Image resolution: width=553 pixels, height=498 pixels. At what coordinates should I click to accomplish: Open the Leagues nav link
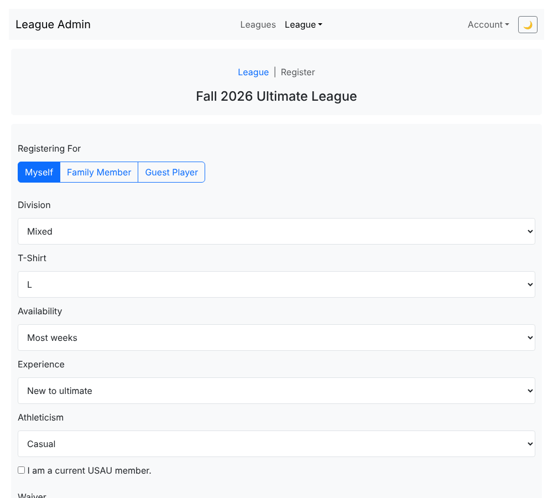[258, 25]
